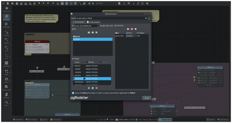
Task: Open Design view in left sidebar
Action: pos(7,17)
